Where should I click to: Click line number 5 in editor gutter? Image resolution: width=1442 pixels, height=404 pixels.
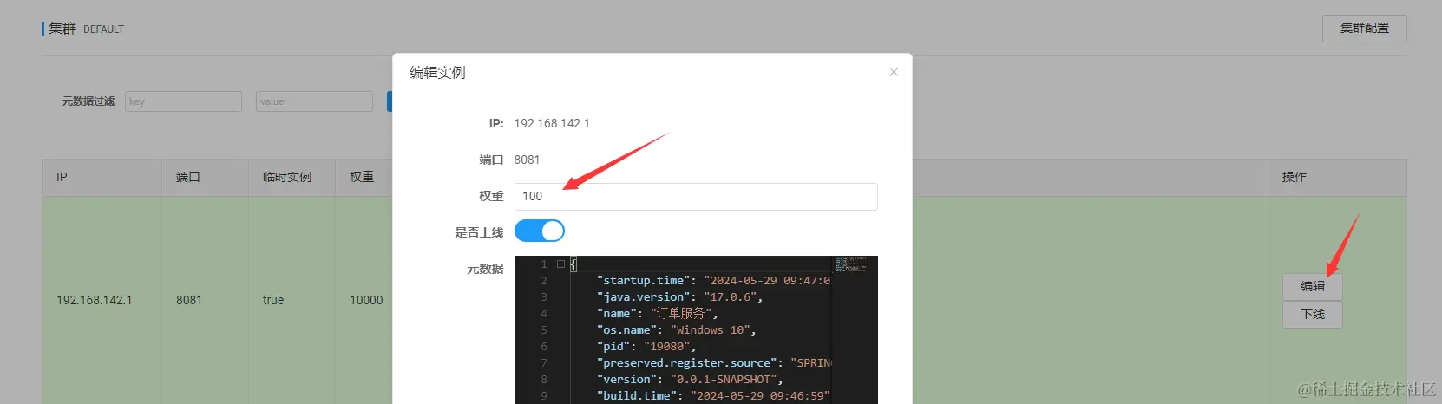(x=544, y=329)
